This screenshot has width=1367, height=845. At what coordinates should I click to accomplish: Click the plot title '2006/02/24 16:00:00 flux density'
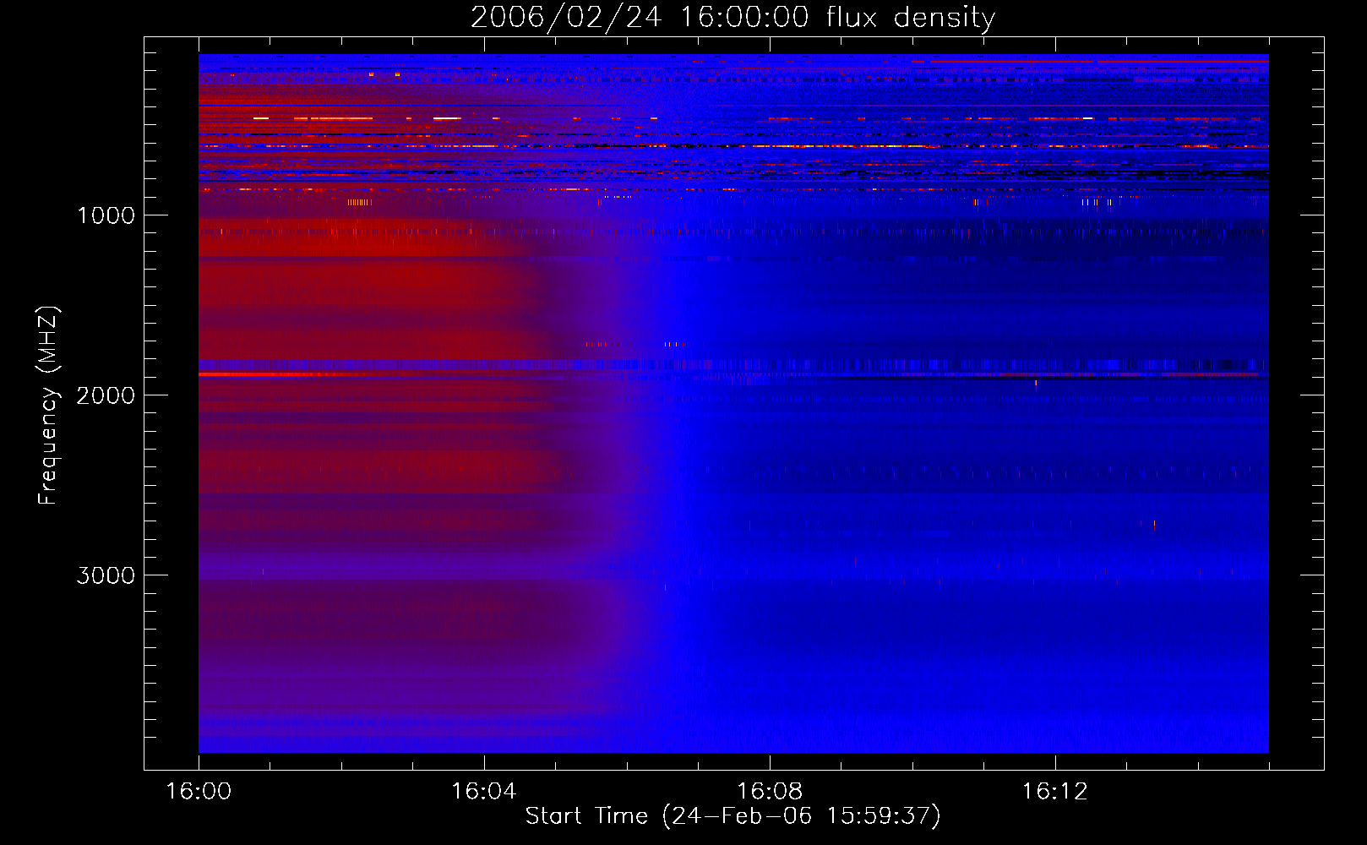733,17
